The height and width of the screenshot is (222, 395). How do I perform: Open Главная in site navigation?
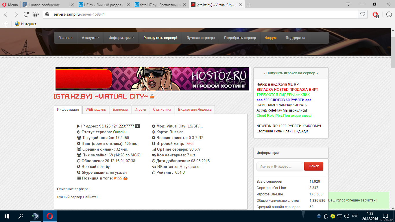click(x=65, y=38)
